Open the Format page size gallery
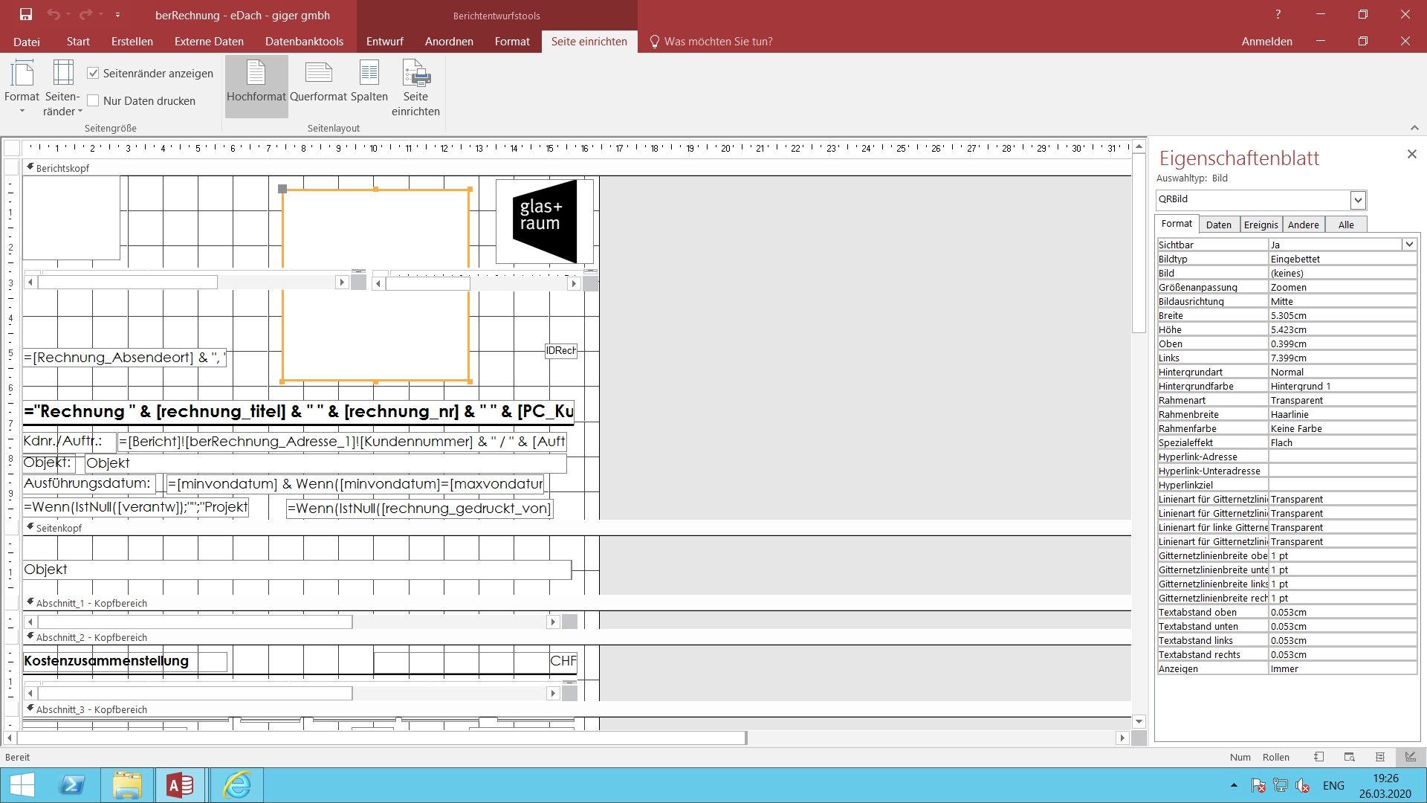Image resolution: width=1427 pixels, height=803 pixels. tap(22, 88)
